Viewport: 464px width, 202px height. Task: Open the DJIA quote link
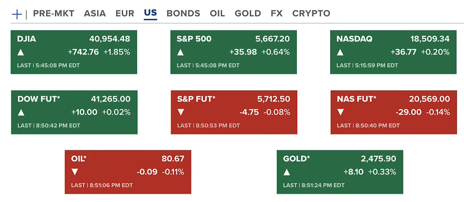click(27, 39)
